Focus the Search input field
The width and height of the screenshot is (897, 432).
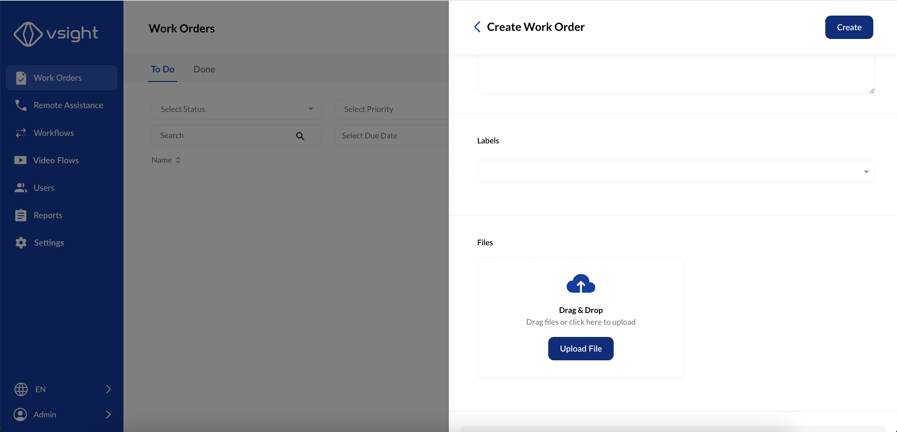tap(237, 136)
